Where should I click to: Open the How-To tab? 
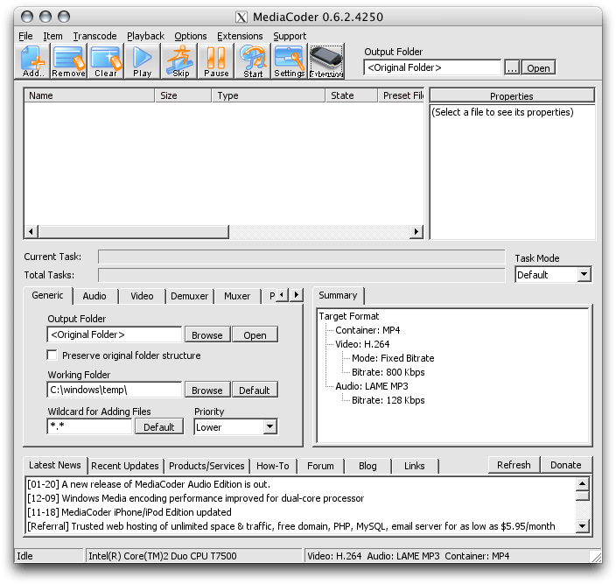[x=273, y=466]
